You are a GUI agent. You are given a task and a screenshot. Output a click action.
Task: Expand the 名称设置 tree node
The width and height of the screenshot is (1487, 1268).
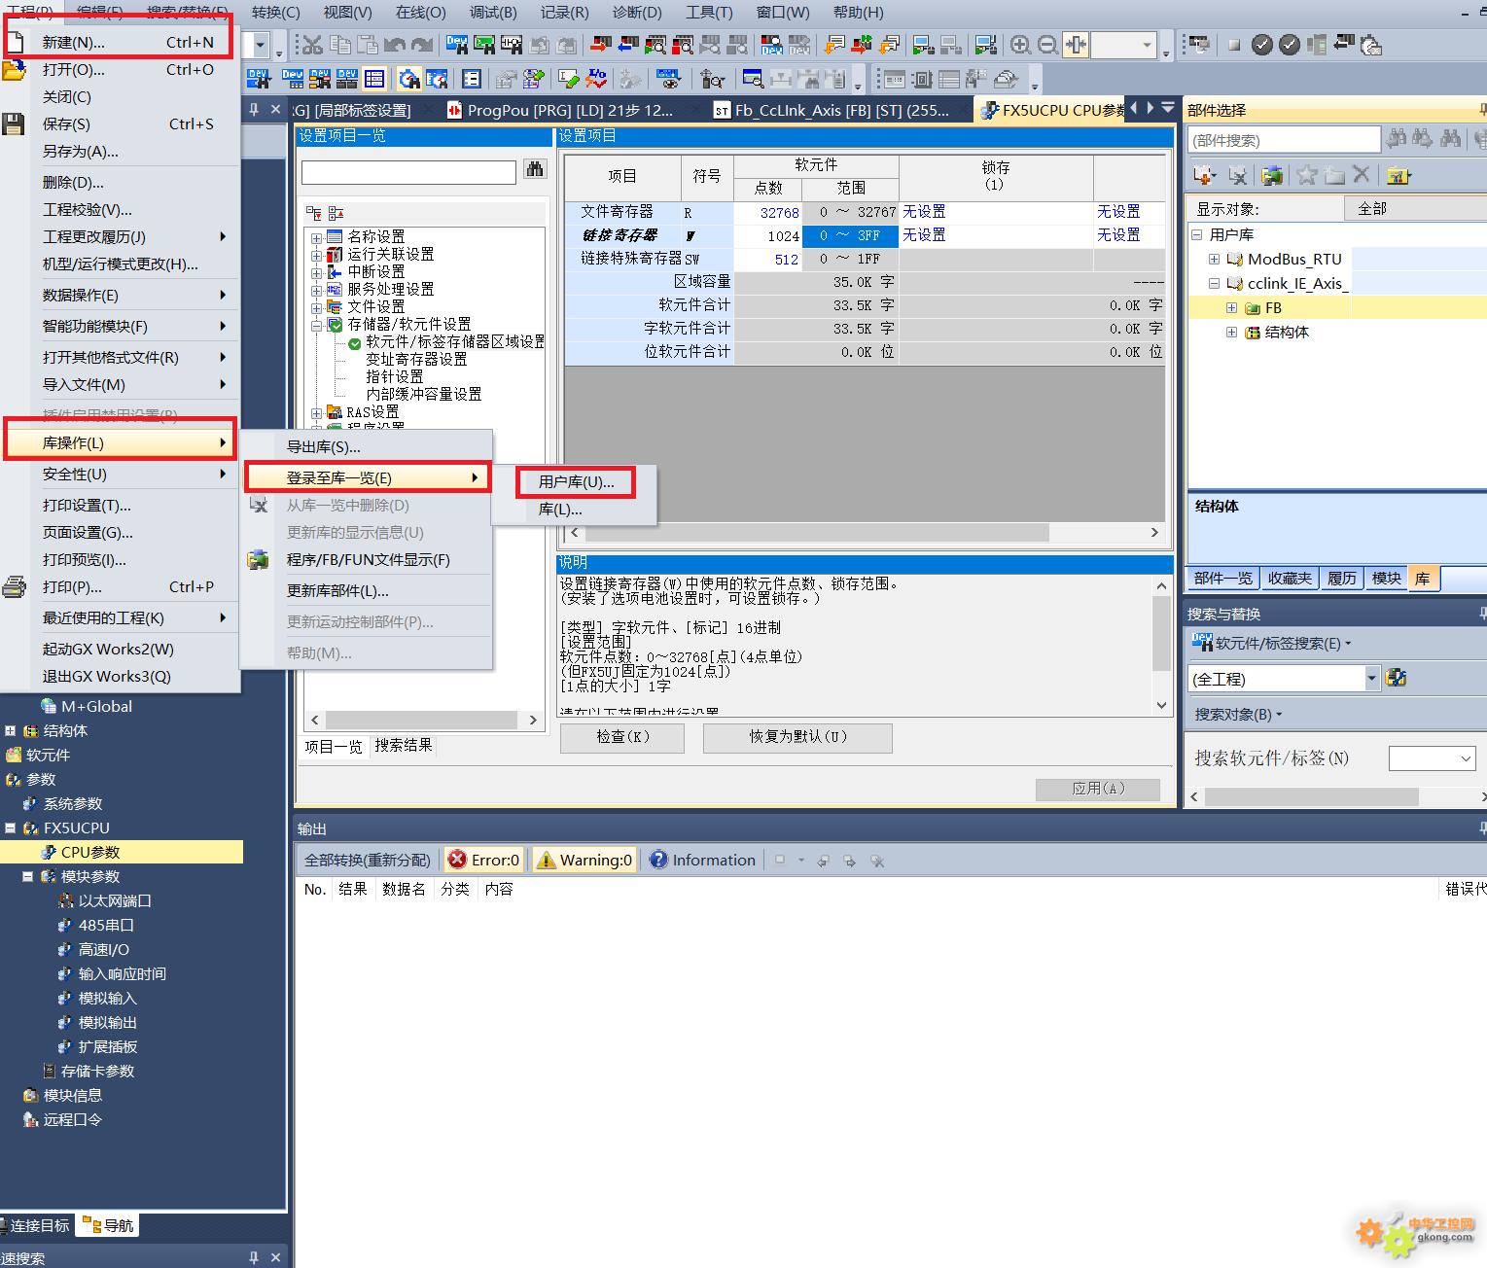coord(316,237)
